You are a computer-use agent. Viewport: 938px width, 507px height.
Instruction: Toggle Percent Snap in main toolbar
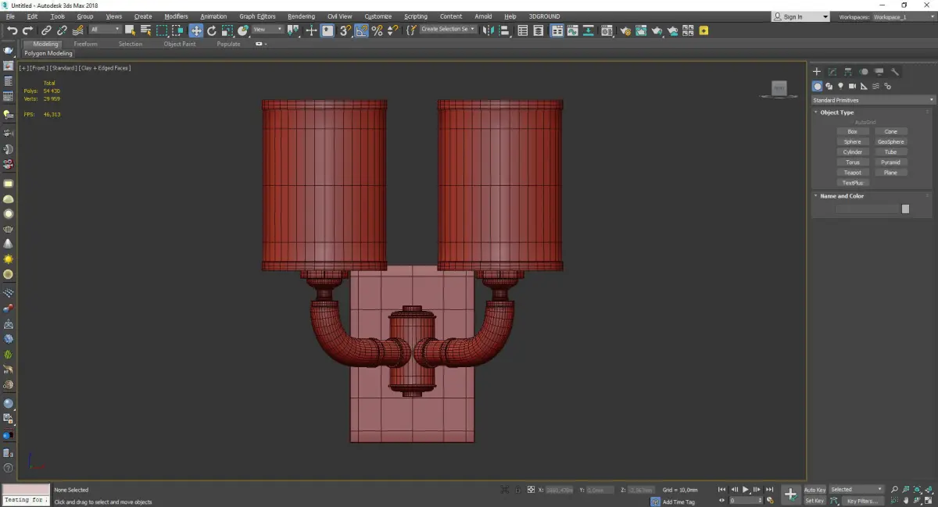pos(377,30)
